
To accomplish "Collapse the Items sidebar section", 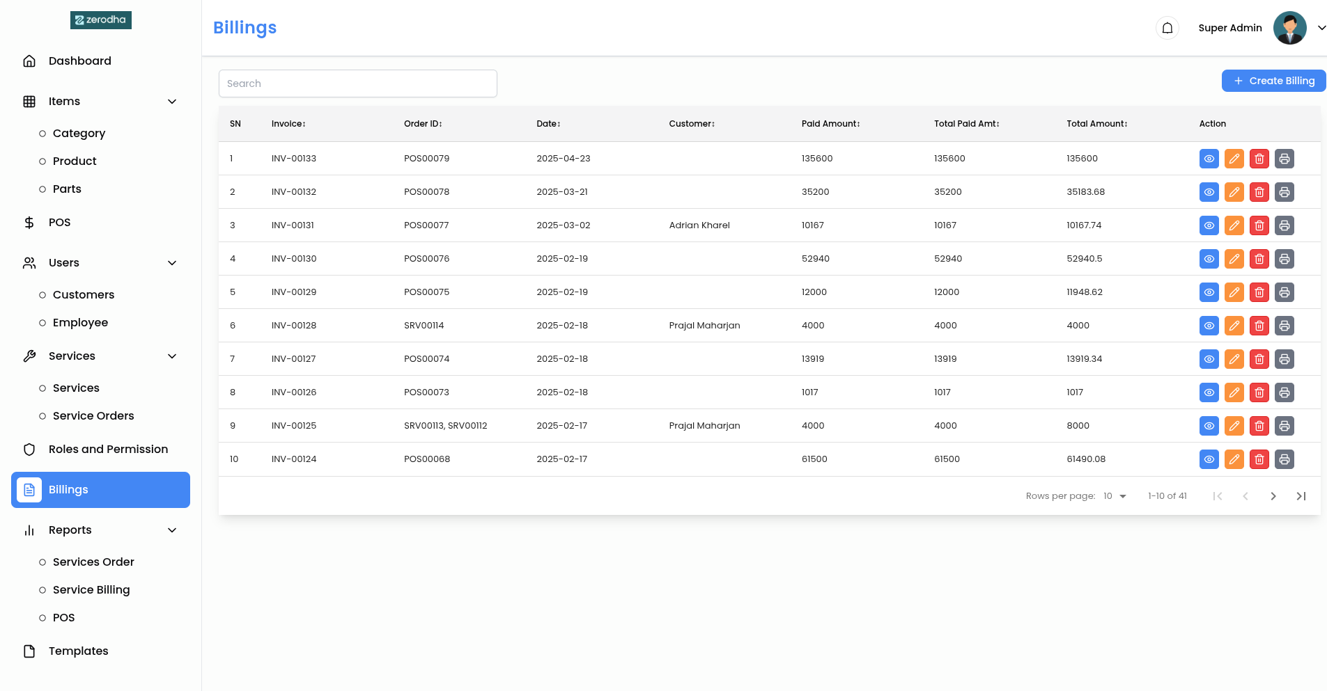I will (172, 102).
